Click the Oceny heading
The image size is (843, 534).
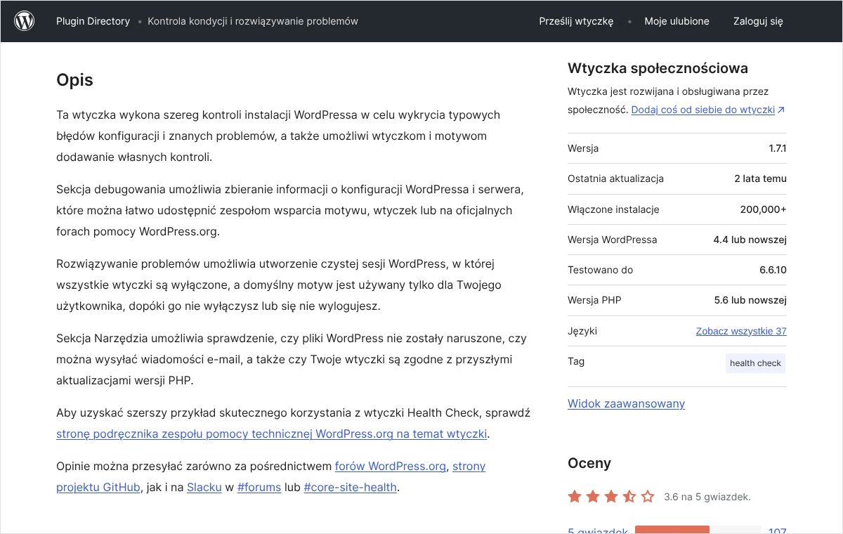coord(589,463)
